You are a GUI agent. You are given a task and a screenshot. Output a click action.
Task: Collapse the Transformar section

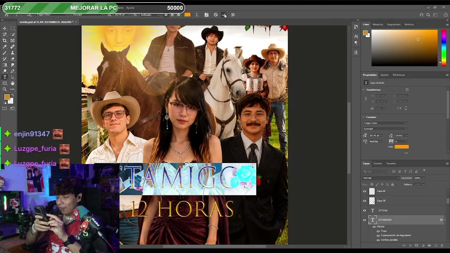364,90
